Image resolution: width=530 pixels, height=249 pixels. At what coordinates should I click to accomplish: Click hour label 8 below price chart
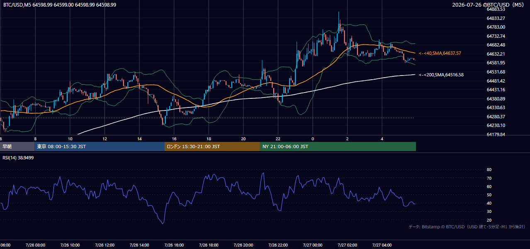pyautogui.click(x=35, y=139)
